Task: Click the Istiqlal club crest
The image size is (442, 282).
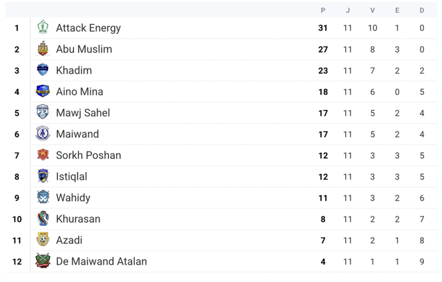Action: coord(43,176)
